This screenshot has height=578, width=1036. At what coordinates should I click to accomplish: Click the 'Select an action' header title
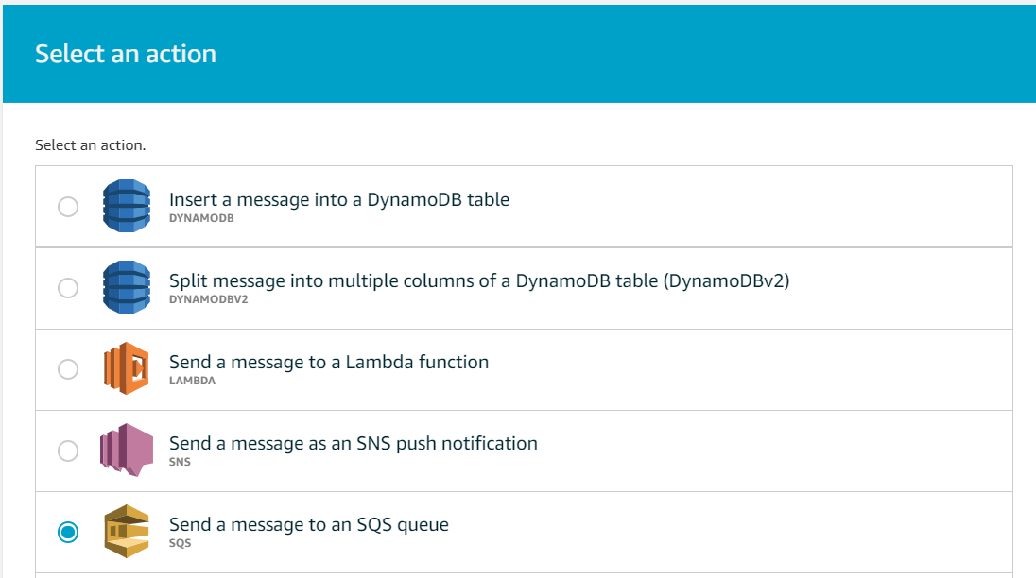click(x=126, y=54)
